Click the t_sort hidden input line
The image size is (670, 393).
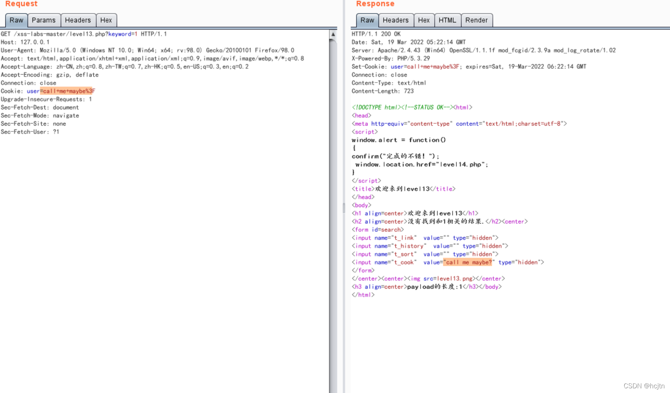[425, 254]
